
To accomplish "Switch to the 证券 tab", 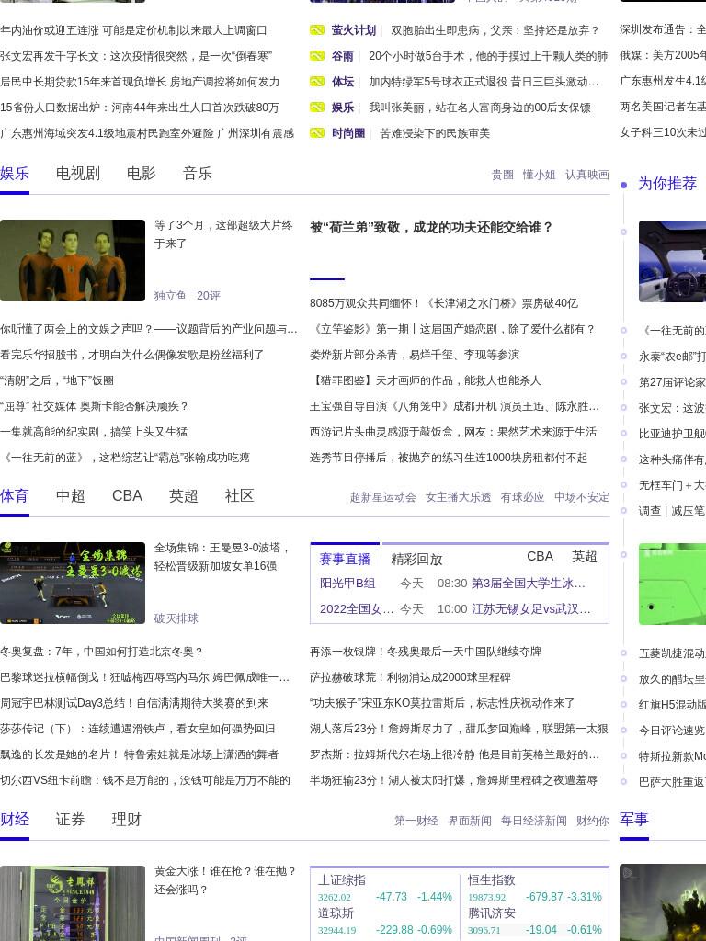I will click(70, 819).
